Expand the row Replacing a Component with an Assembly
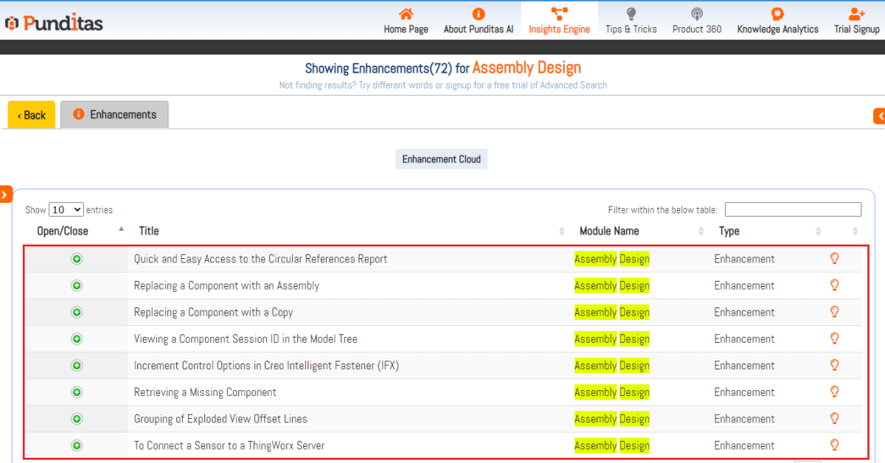This screenshot has height=463, width=885. [76, 285]
